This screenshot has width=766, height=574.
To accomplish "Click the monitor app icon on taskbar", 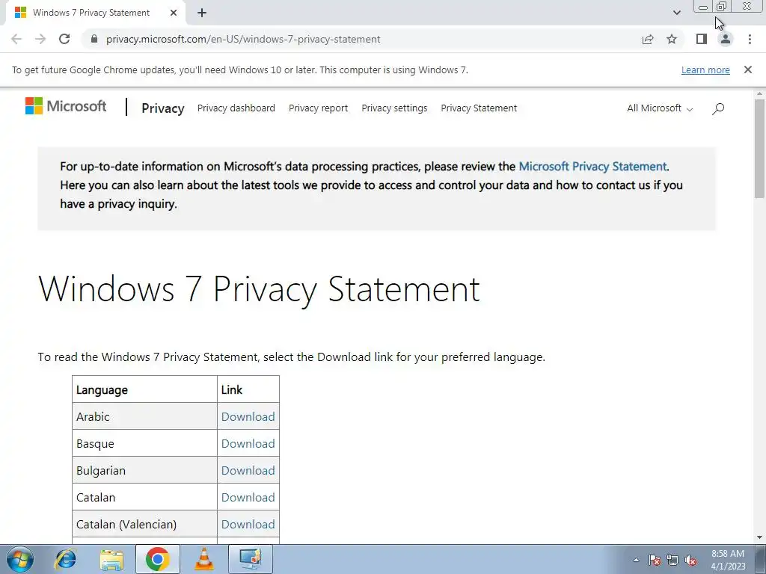I will click(x=250, y=559).
